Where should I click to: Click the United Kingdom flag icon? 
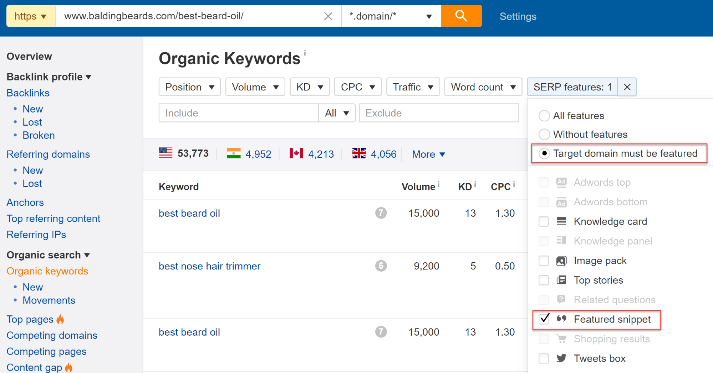pos(359,153)
